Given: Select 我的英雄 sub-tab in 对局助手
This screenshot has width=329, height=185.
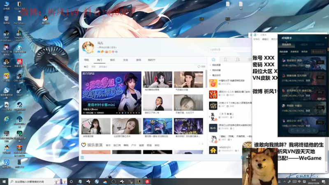Looking at the screenshot, I should tap(283, 52).
